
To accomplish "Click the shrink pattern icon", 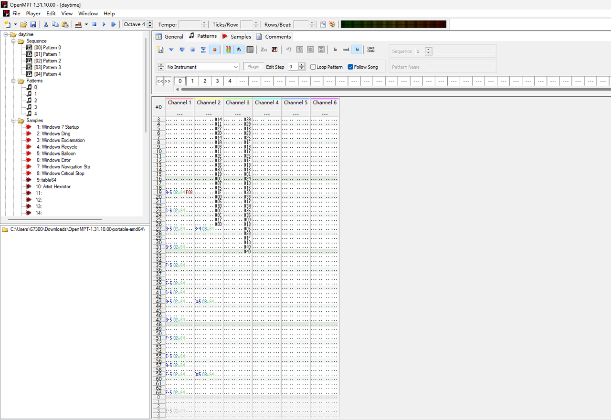I will coord(321,50).
